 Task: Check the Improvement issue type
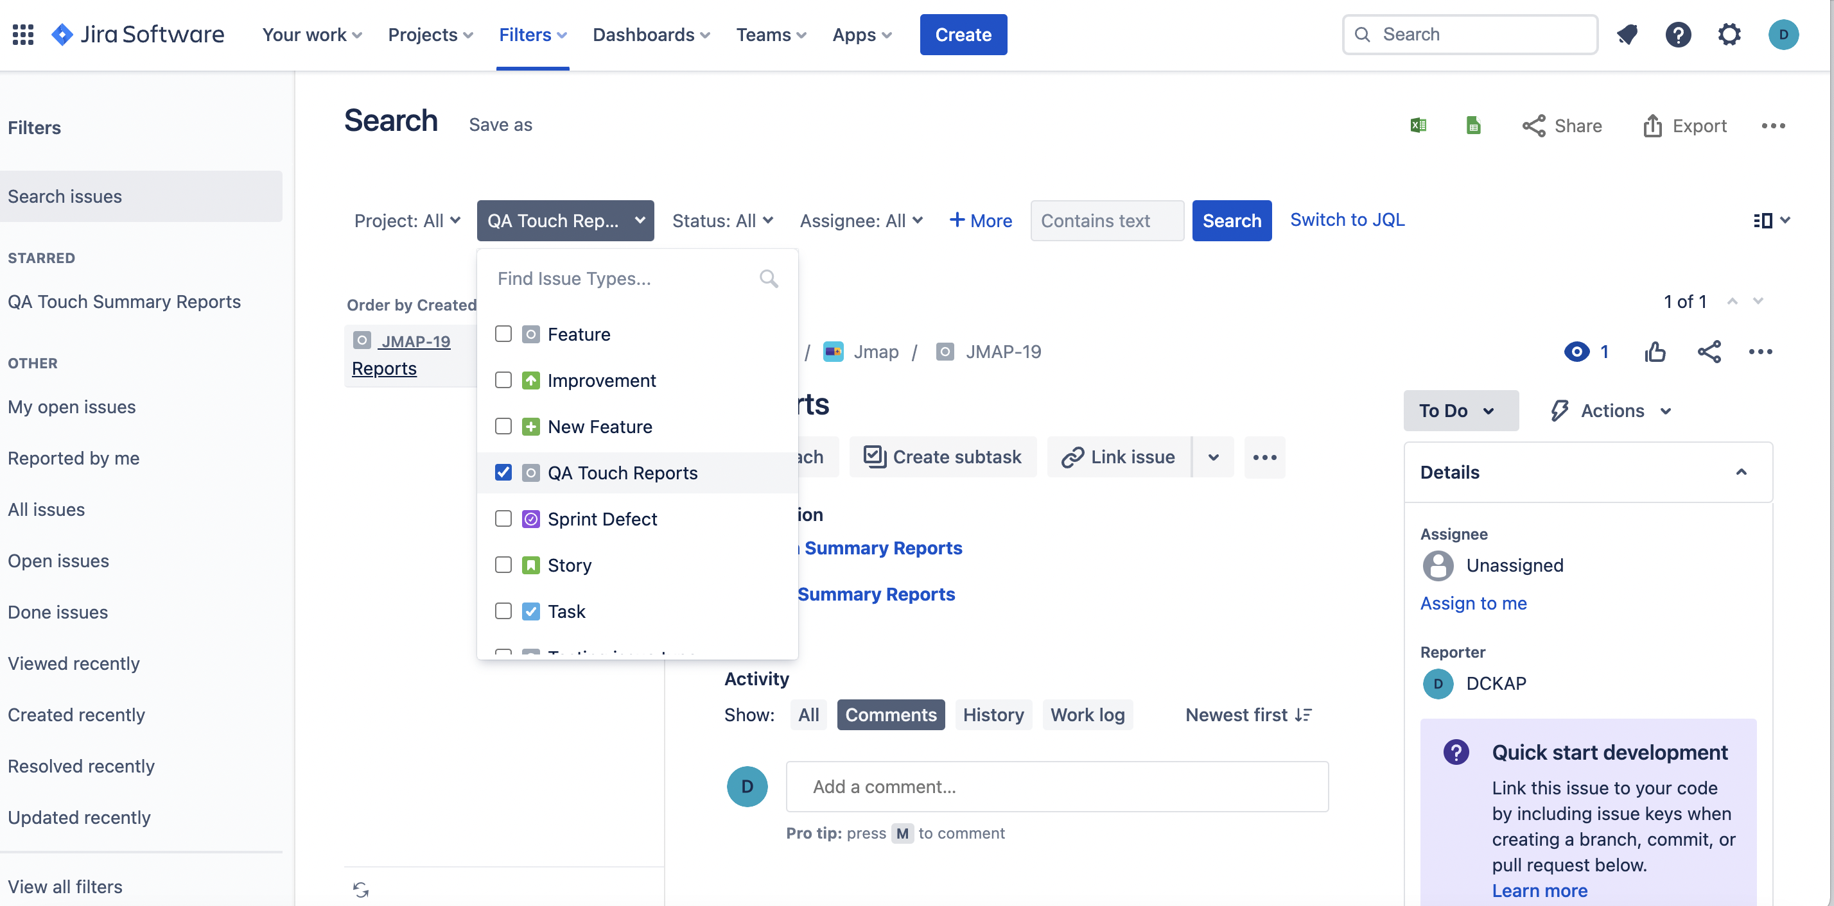tap(503, 380)
